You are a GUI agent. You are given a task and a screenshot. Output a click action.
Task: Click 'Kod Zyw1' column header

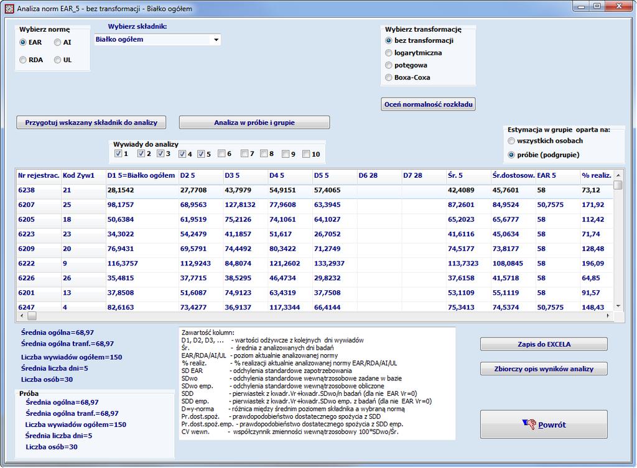[x=83, y=175]
